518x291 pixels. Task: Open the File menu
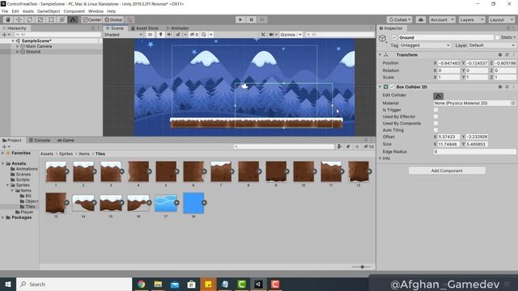(5, 11)
